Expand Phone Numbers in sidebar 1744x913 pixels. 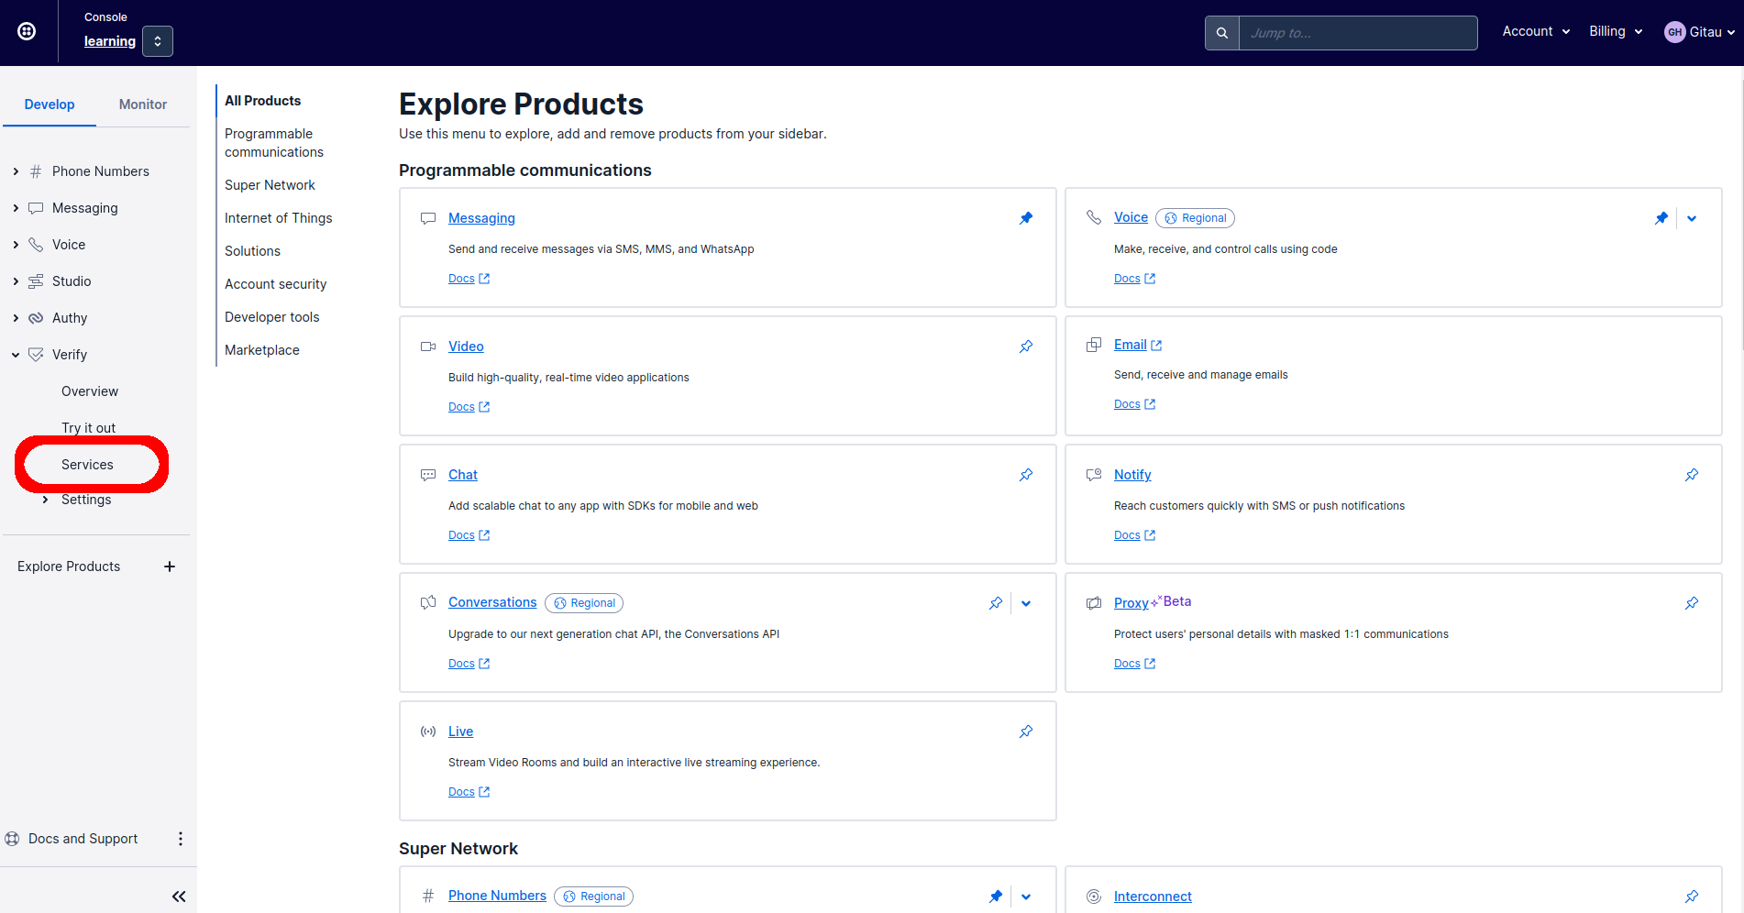pyautogui.click(x=16, y=171)
